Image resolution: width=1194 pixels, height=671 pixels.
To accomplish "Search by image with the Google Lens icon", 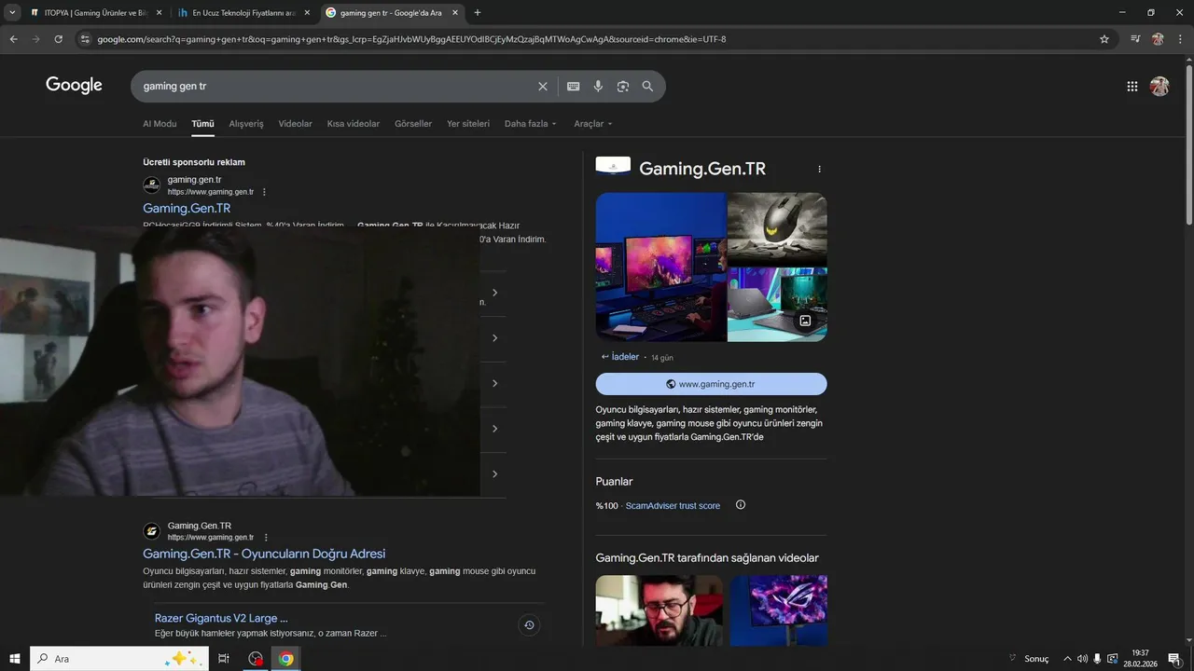I will pyautogui.click(x=623, y=86).
